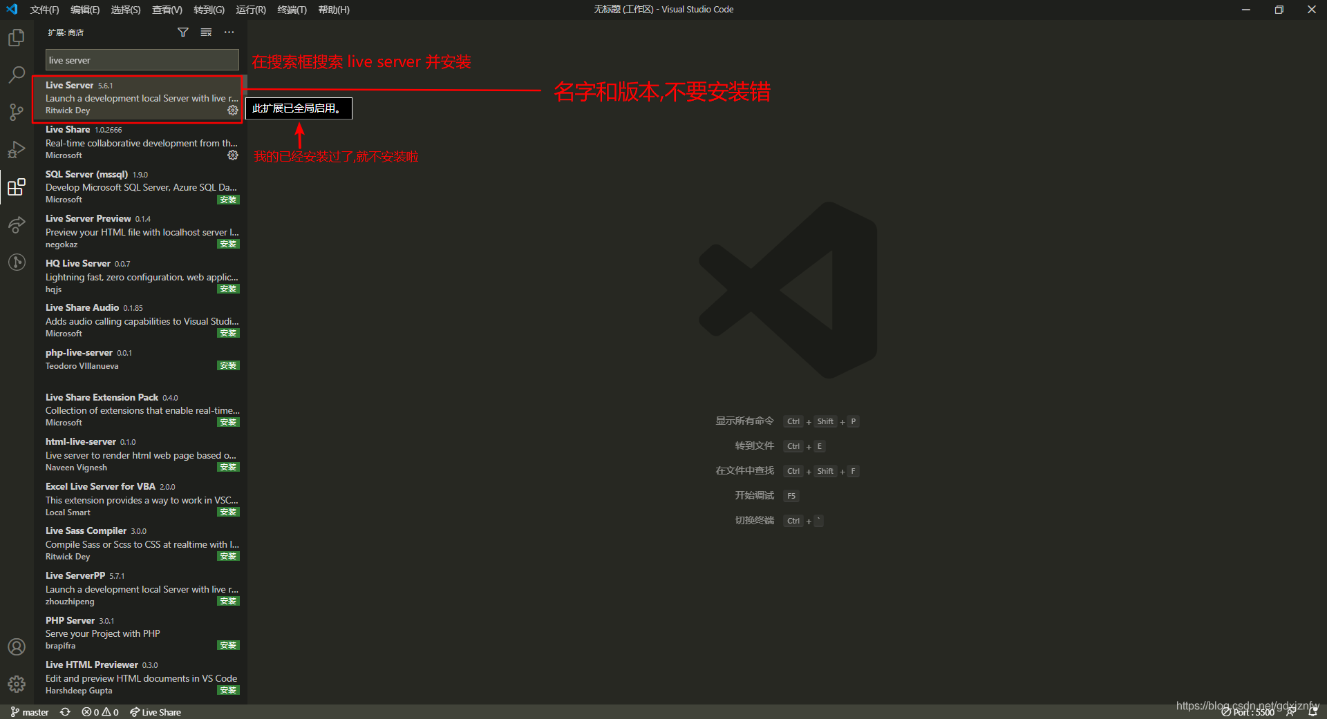This screenshot has height=719, width=1327.
Task: Select Live Share Audio entry title
Action: 82,307
